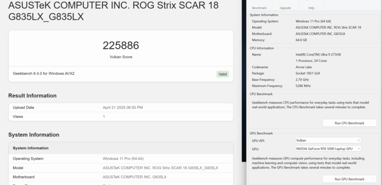Click the 225886 Vulkan score number

coord(121,46)
